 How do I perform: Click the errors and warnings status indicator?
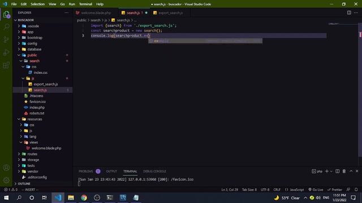(x=11, y=189)
